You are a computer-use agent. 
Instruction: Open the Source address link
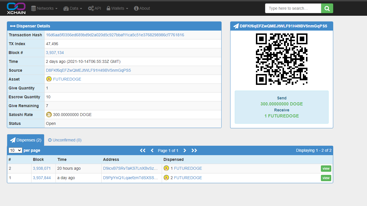[88, 70]
